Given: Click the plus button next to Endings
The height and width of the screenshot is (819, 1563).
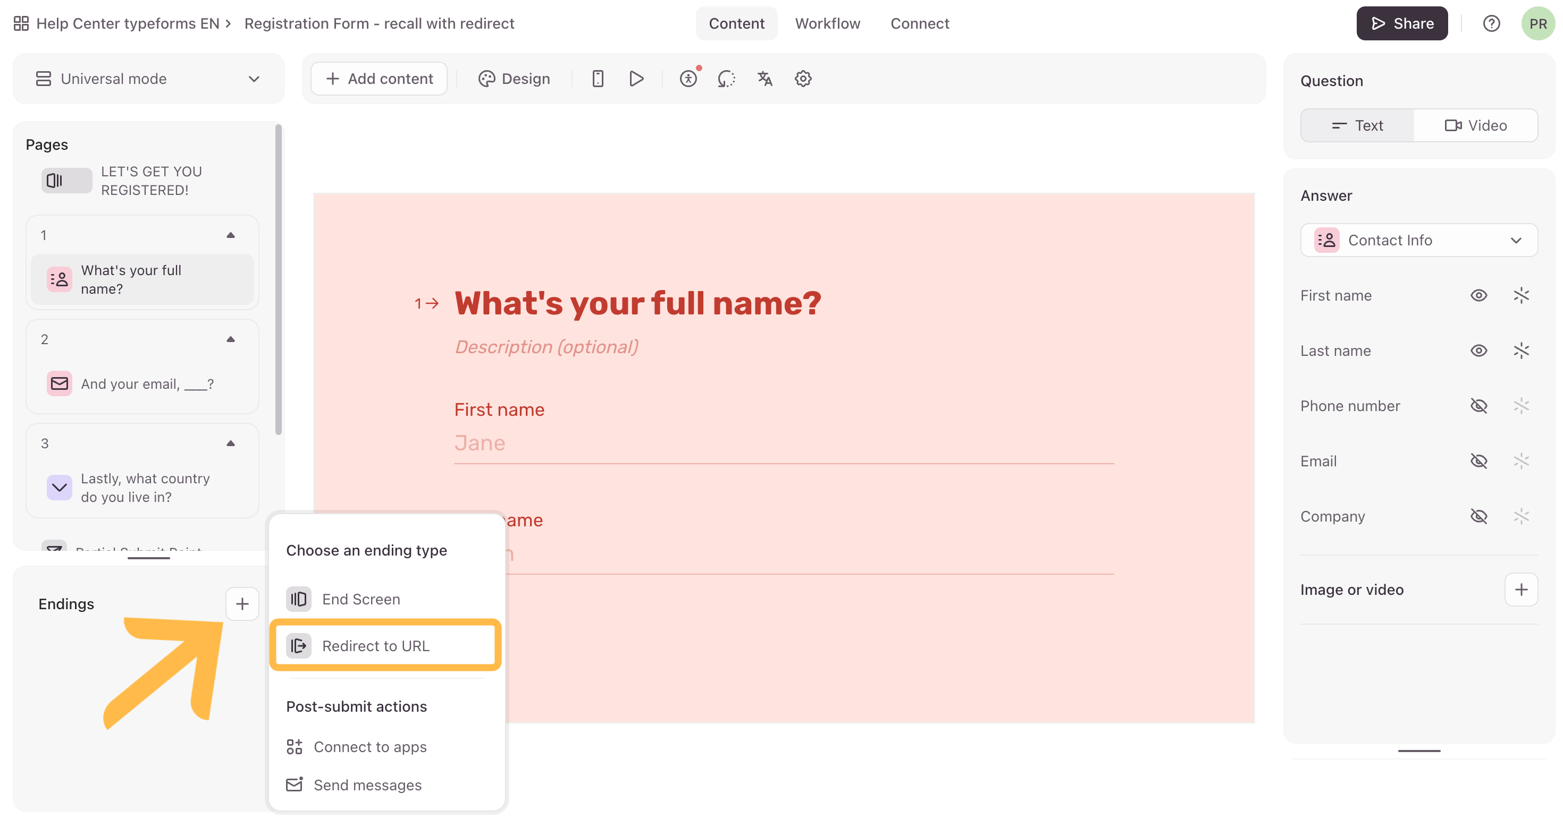Looking at the screenshot, I should (x=242, y=604).
